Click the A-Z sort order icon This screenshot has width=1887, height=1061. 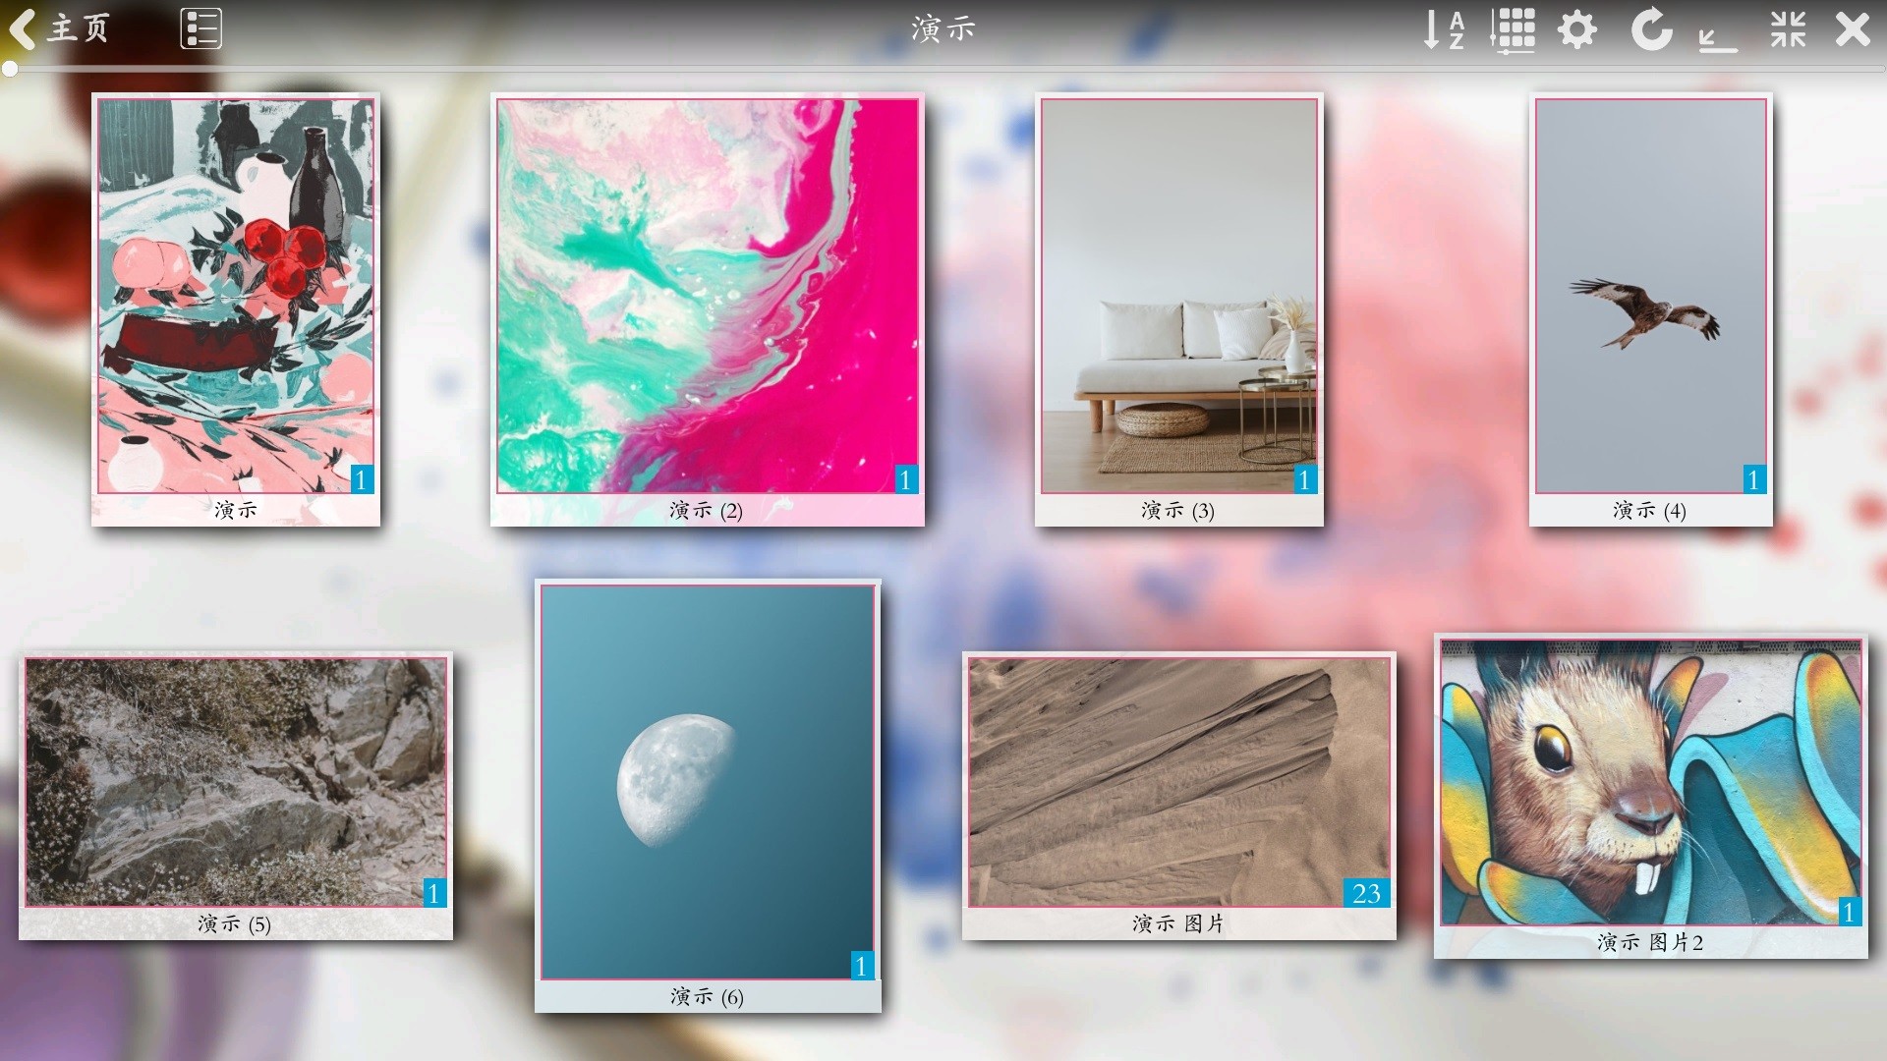click(x=1444, y=29)
